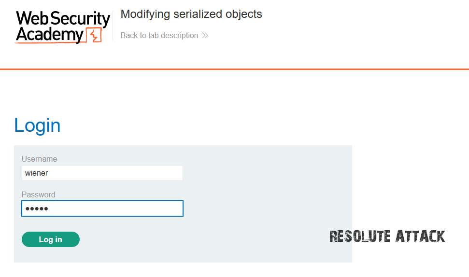469x277 pixels.
Task: Click the Username field label
Action: 39,159
